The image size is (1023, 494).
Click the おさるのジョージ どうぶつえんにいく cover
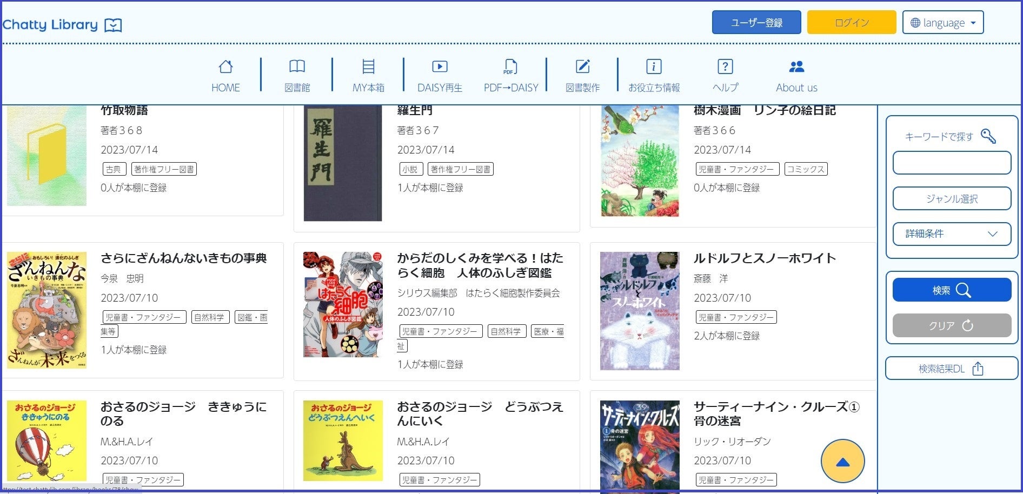pyautogui.click(x=343, y=441)
